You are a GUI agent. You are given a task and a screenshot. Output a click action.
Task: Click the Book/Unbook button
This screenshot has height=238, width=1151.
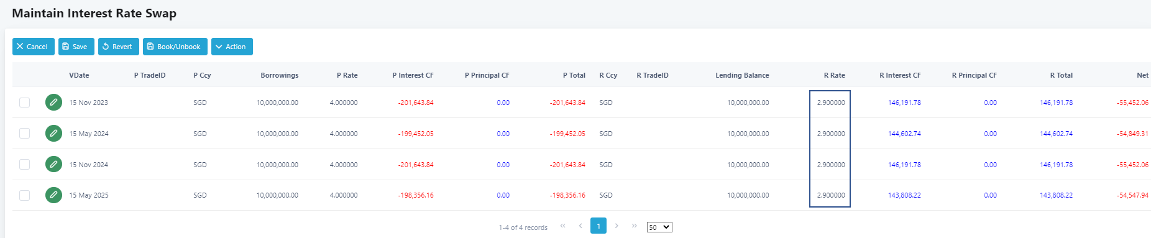[x=175, y=47]
